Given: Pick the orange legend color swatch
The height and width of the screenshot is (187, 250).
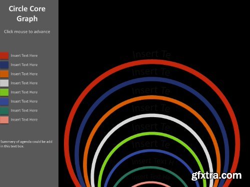Looking at the screenshot, I should click(x=4, y=74).
